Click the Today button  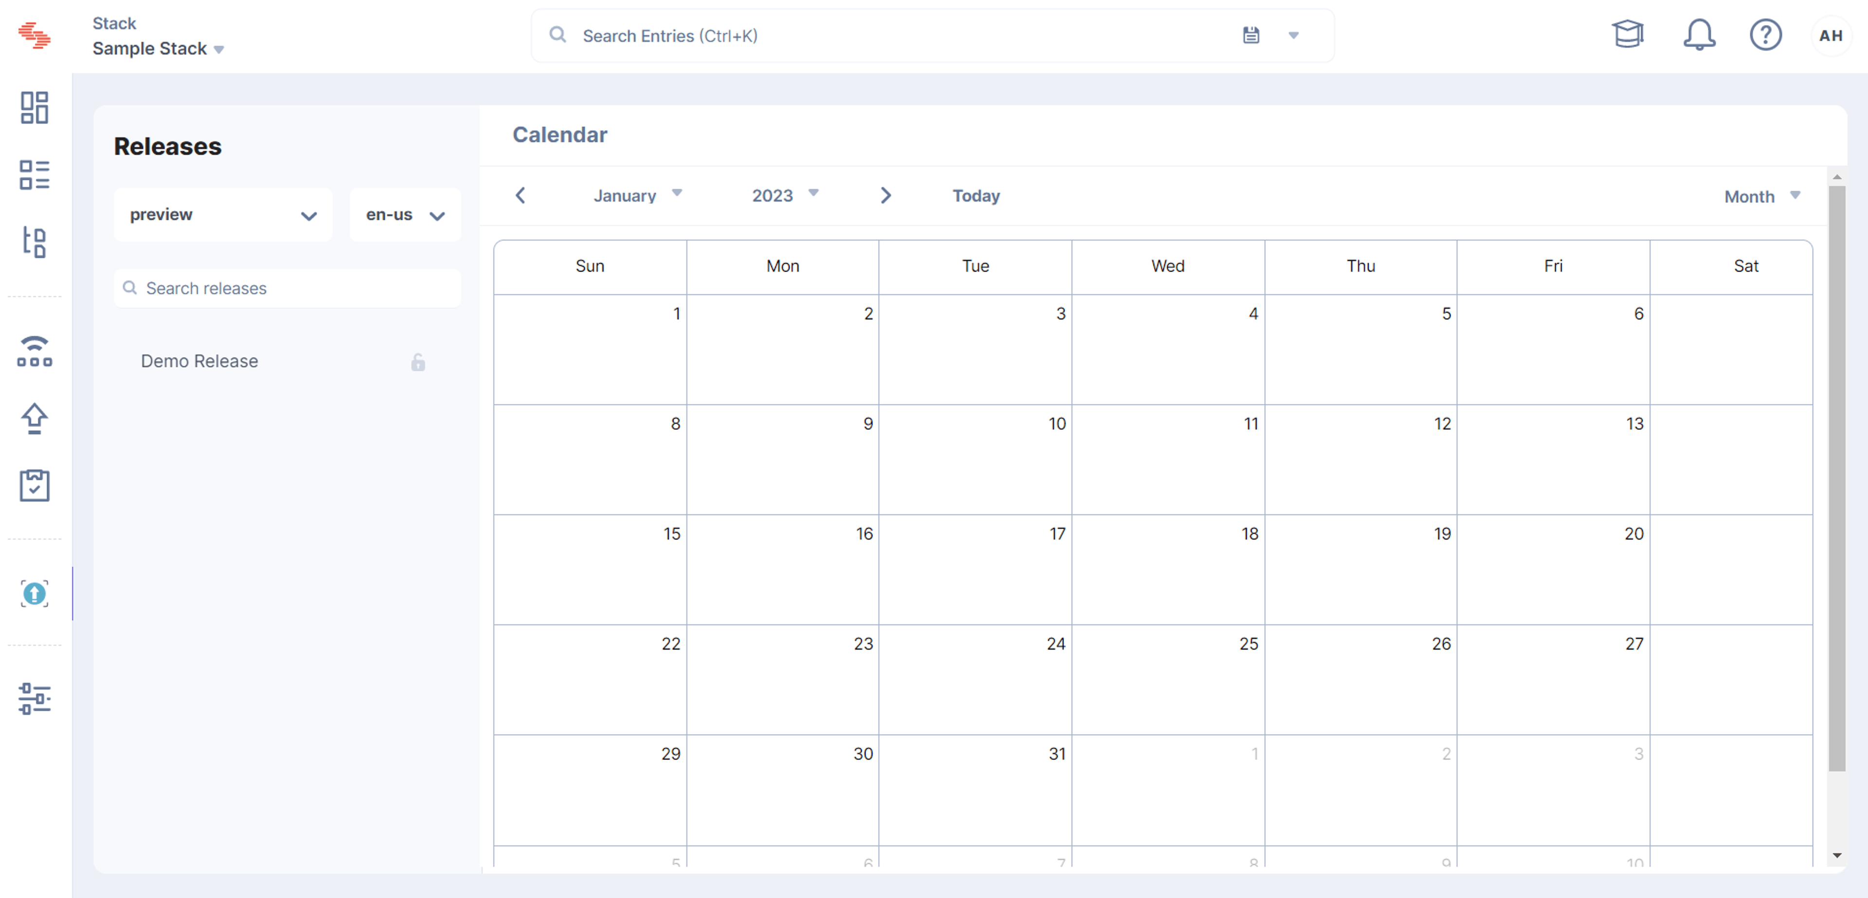(975, 195)
